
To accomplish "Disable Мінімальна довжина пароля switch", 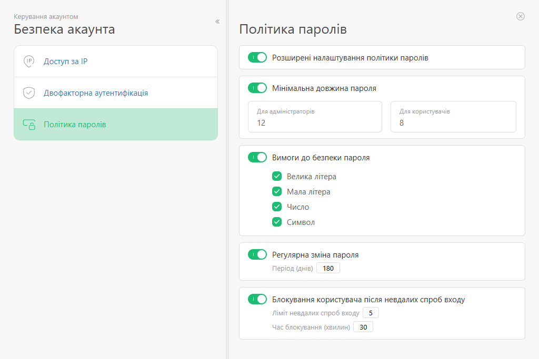I will click(x=257, y=88).
